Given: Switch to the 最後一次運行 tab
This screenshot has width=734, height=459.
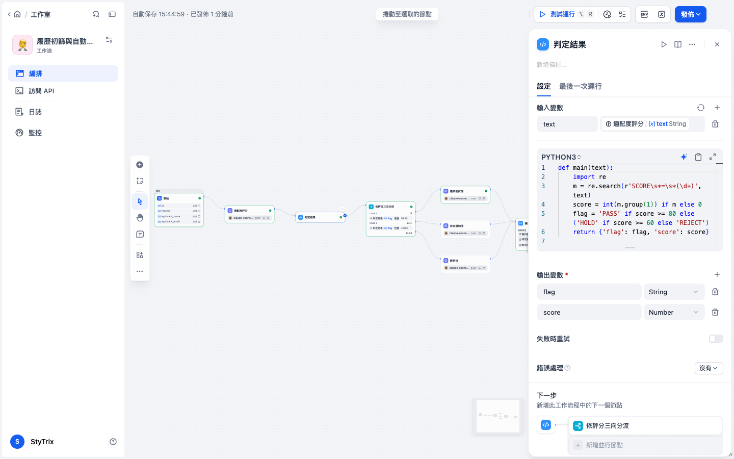Looking at the screenshot, I should 581,86.
